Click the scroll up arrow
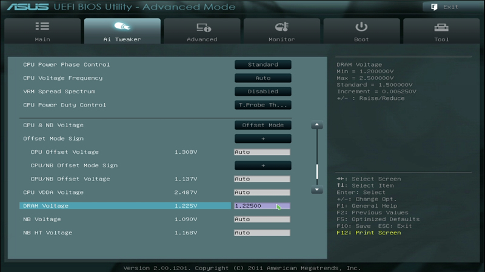 (316, 125)
